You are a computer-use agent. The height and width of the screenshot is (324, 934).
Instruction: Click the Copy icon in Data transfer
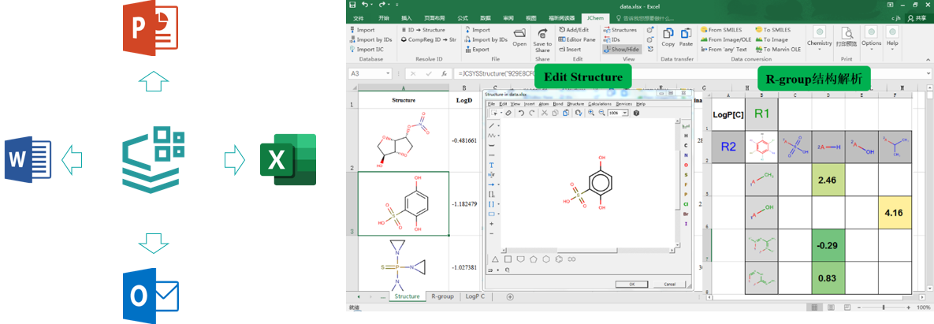668,37
